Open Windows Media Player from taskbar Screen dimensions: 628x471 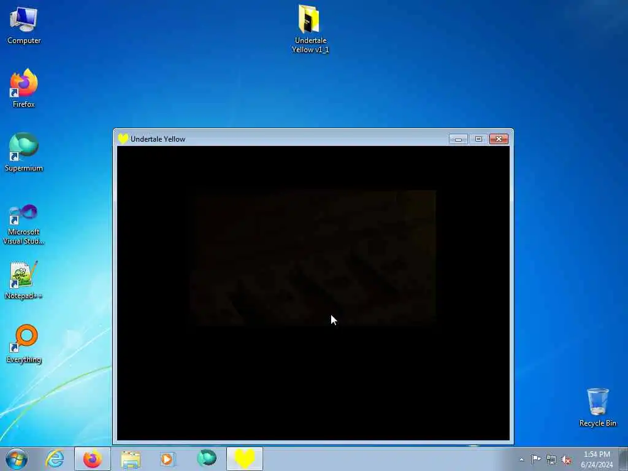point(167,459)
